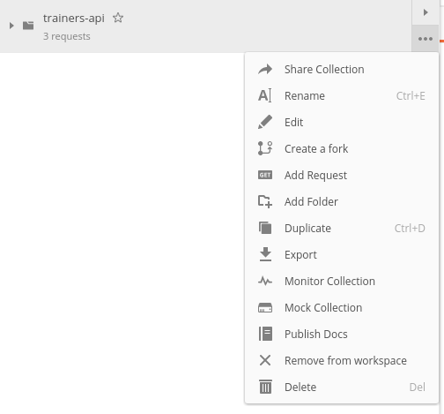The image size is (444, 414).
Task: Choose Export from the menu
Action: [x=342, y=255]
